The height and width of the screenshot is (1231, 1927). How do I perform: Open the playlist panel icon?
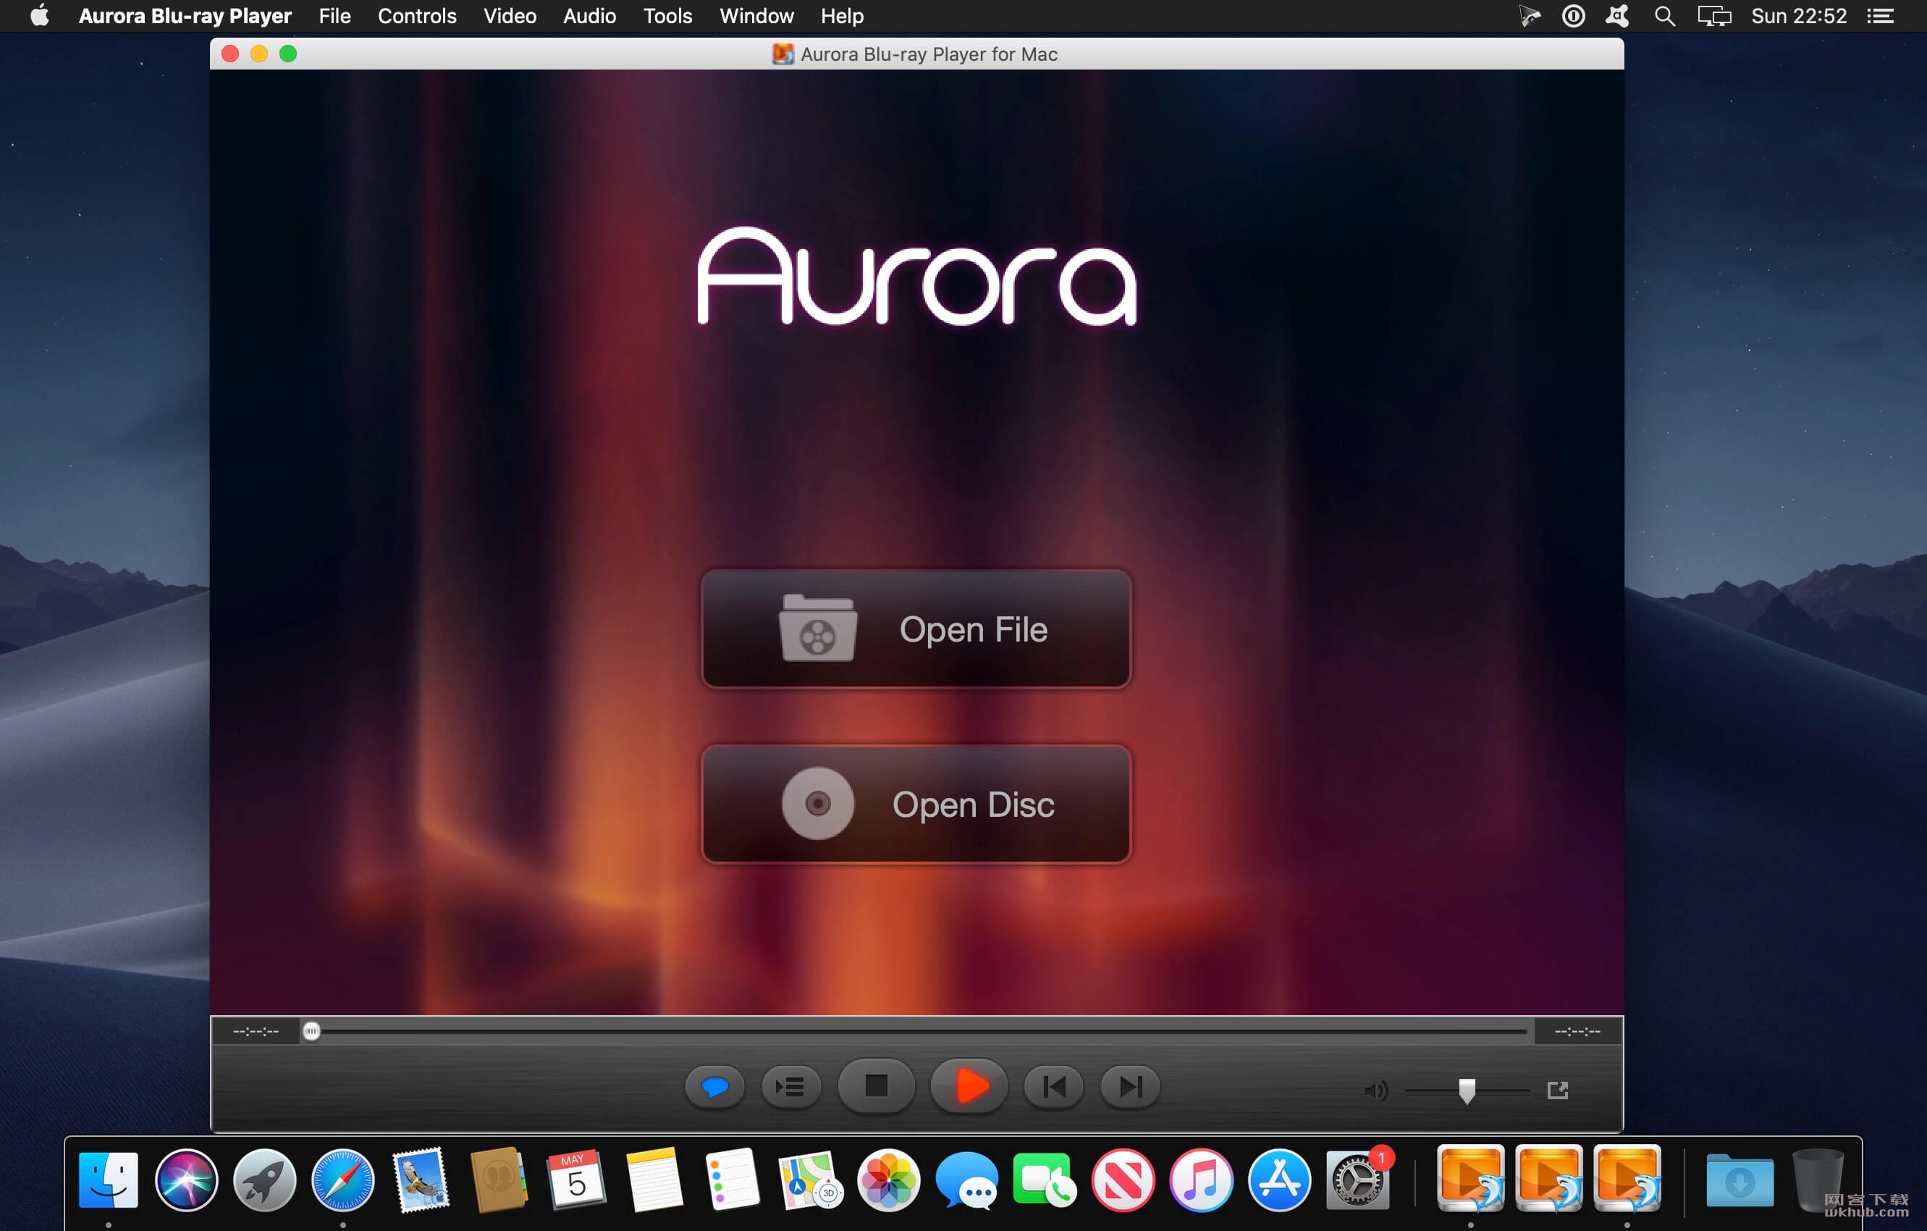pos(790,1086)
